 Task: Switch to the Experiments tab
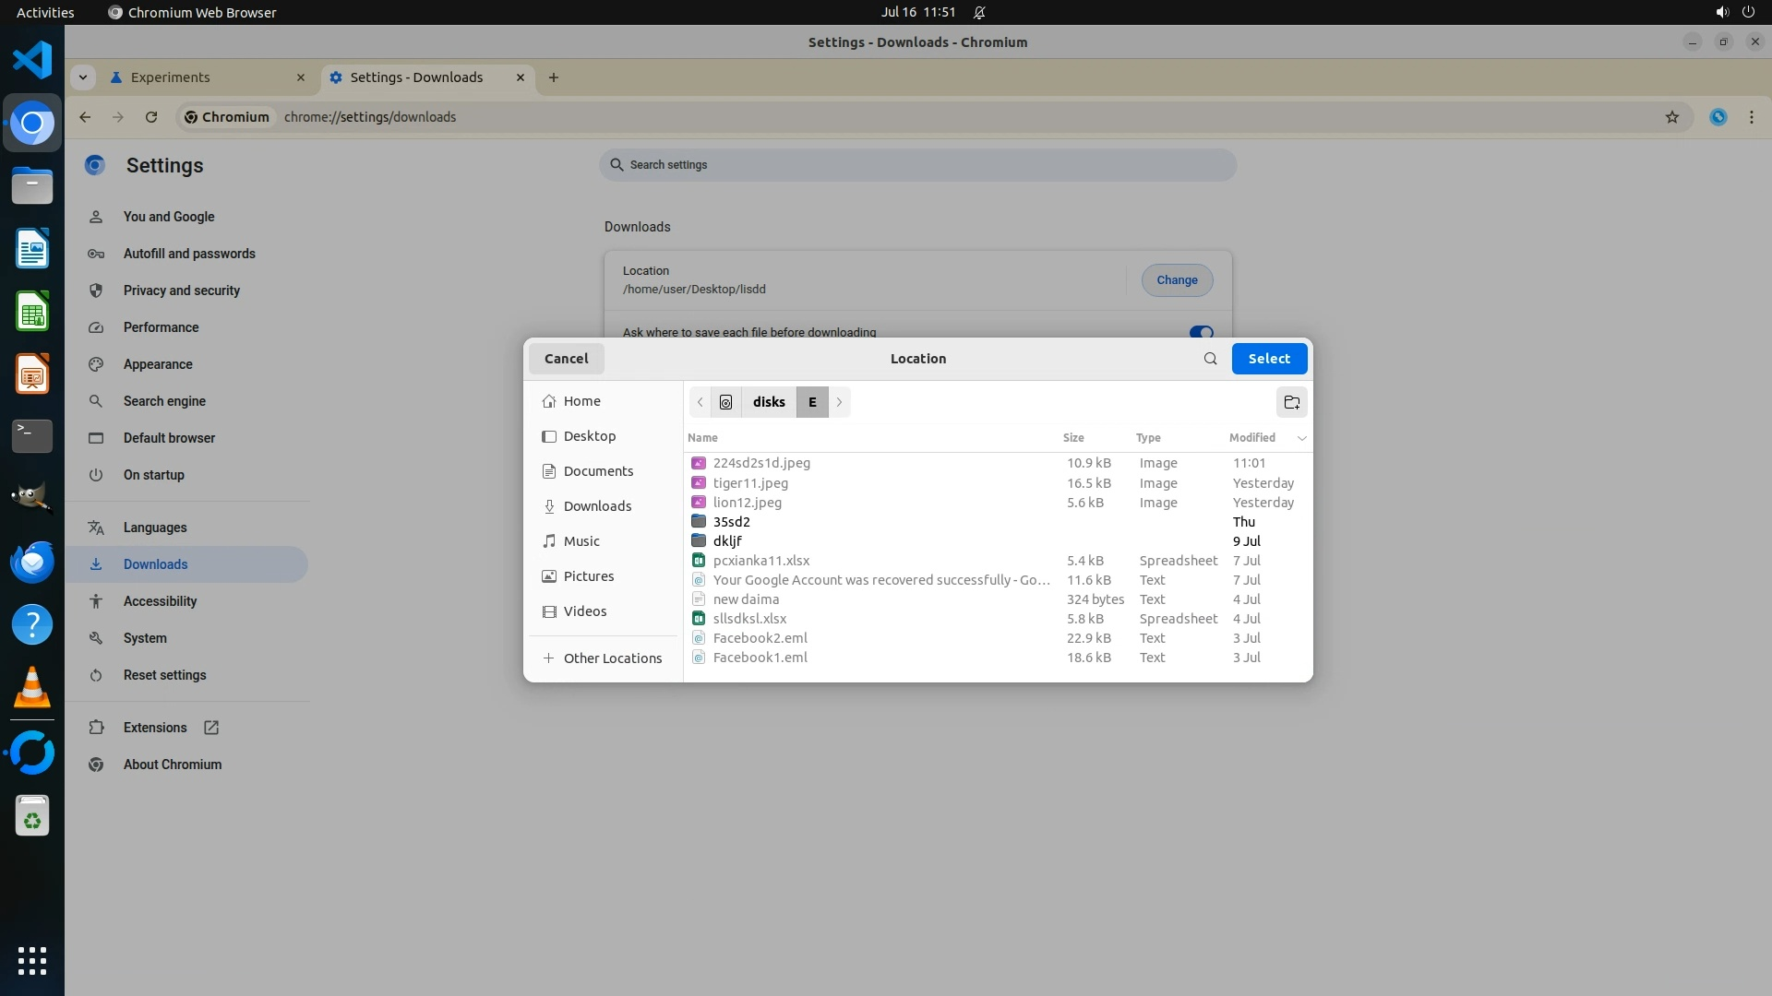(x=170, y=77)
